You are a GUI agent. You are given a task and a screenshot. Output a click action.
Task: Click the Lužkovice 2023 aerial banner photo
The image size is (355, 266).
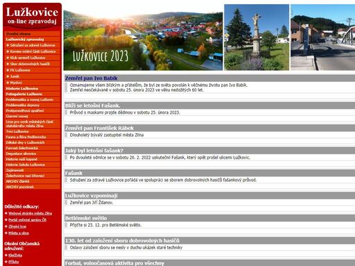143,37
